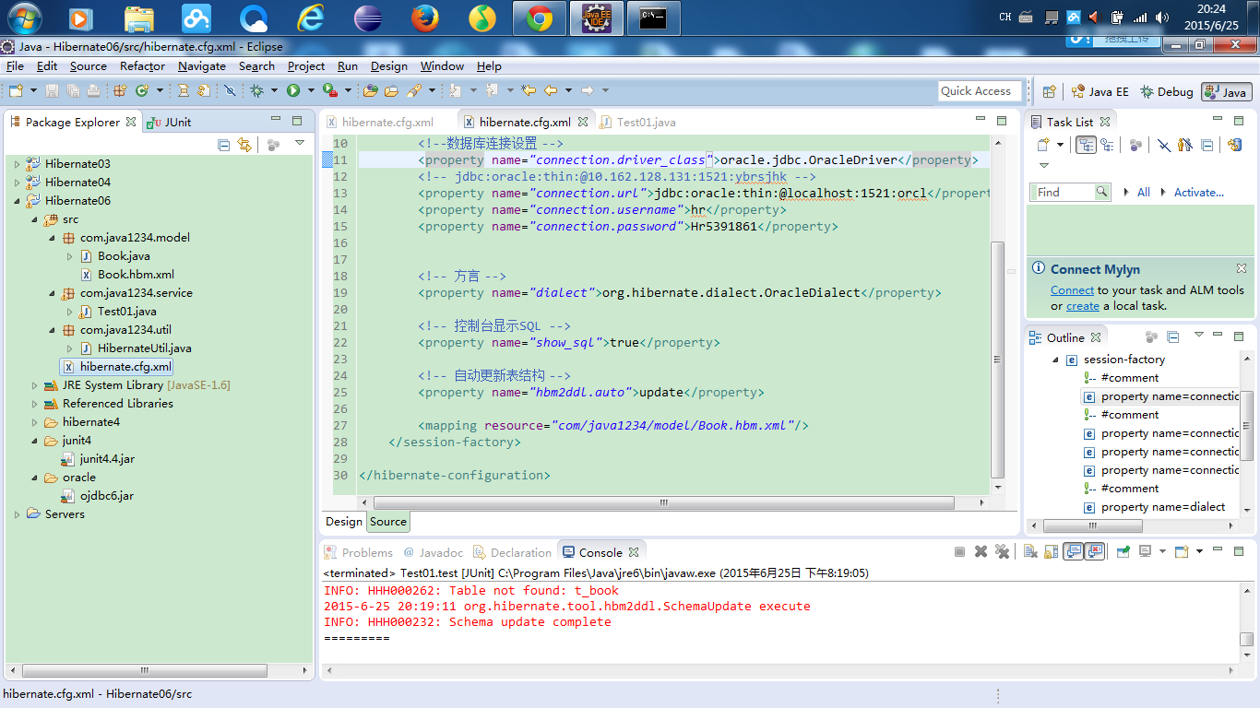Toggle Pin Console button

pos(1123,551)
